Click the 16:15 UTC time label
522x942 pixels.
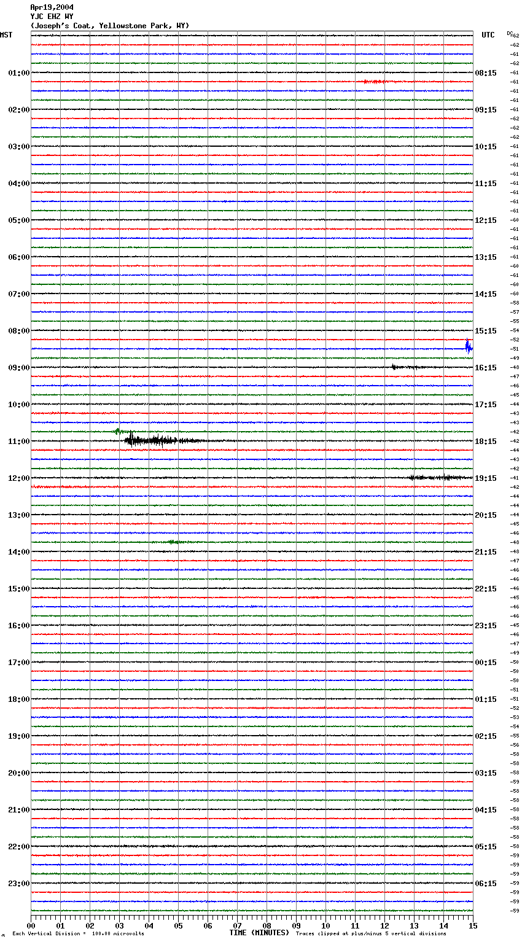(x=486, y=368)
